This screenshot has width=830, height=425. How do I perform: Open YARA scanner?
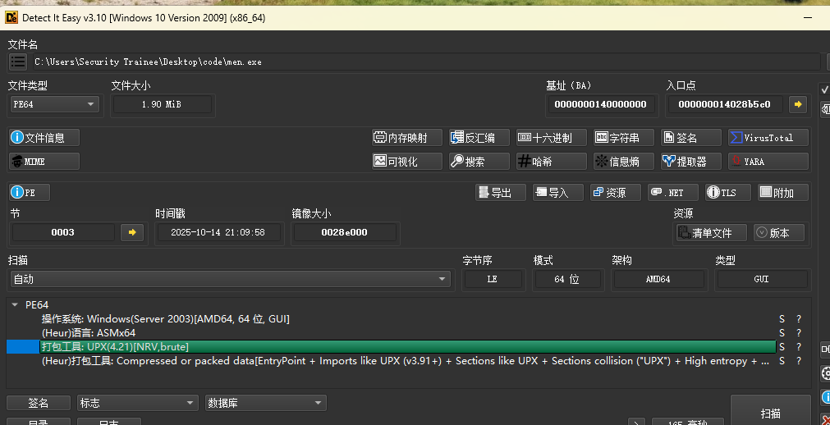point(768,162)
